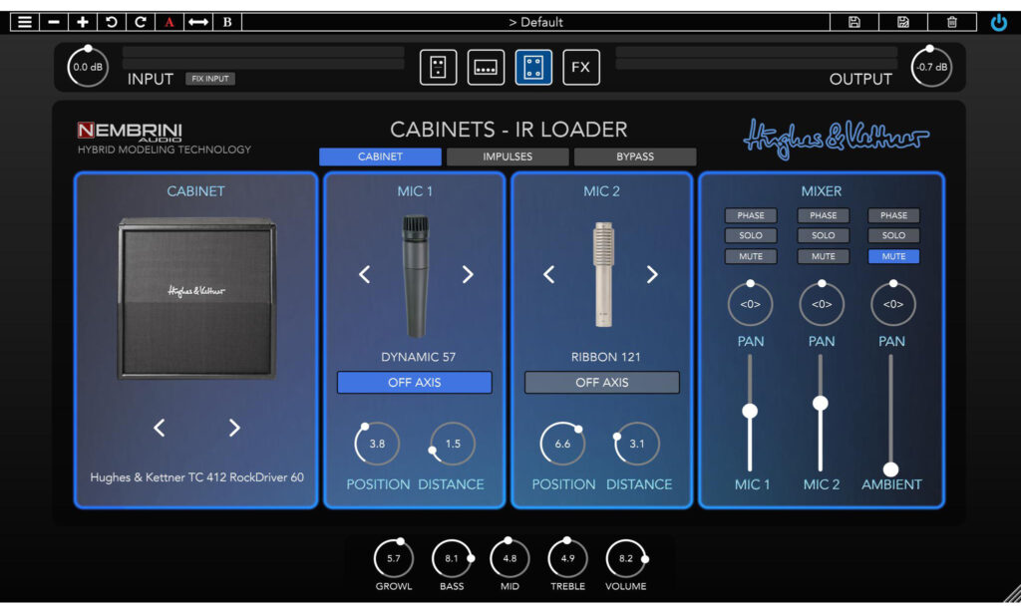The width and height of the screenshot is (1021, 613).
Task: Click MIC 2 POSITION knob showing 6.6
Action: [562, 444]
